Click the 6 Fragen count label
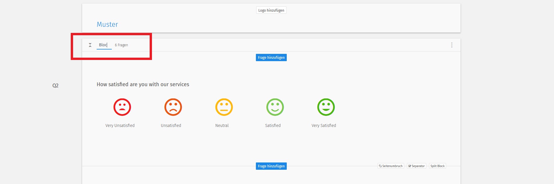554x184 pixels. (121, 45)
